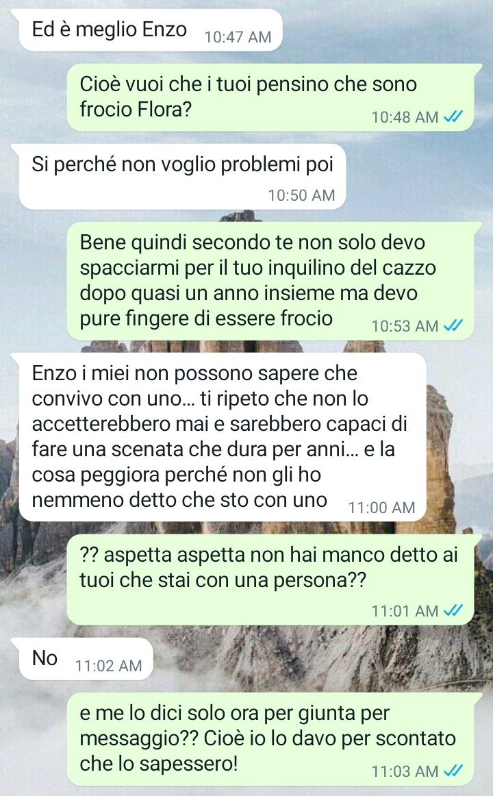
Task: Tap the '?? aspetta aspetta' outgoing message
Action: (x=271, y=580)
